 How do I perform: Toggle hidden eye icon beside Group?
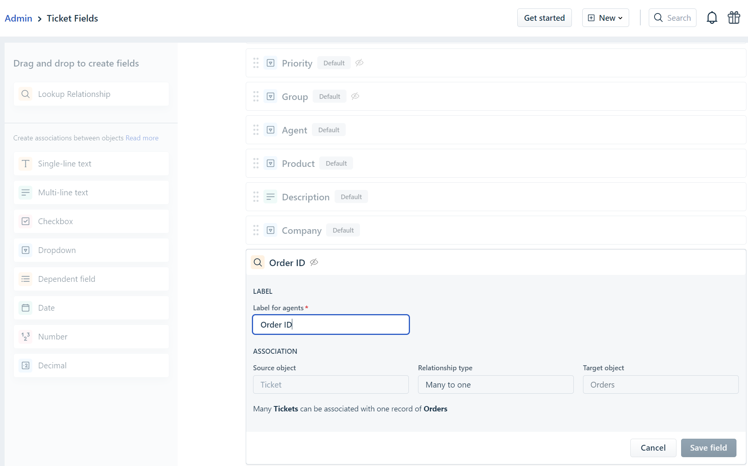pyautogui.click(x=355, y=96)
